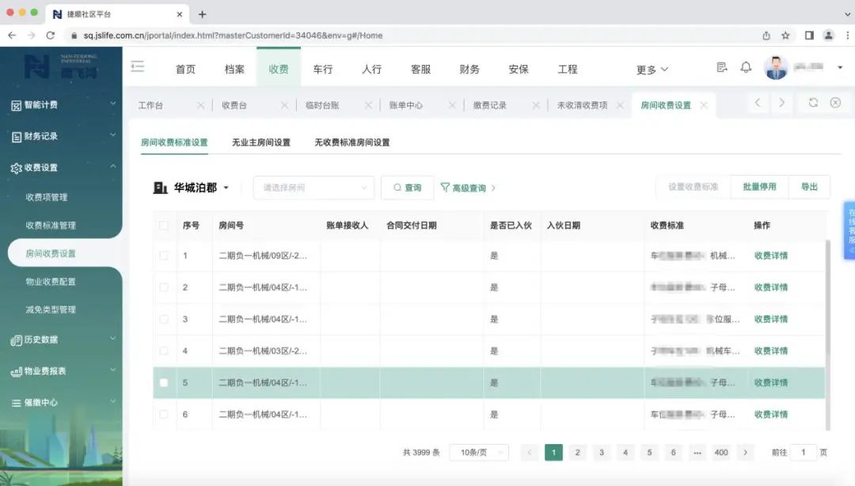
Task: Open 收费详情 for the first row
Action: point(770,256)
